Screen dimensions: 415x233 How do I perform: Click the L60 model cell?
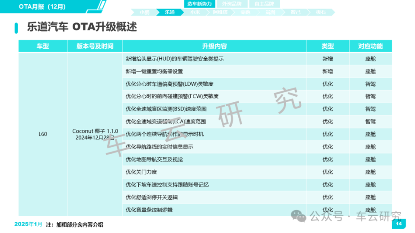43,134
